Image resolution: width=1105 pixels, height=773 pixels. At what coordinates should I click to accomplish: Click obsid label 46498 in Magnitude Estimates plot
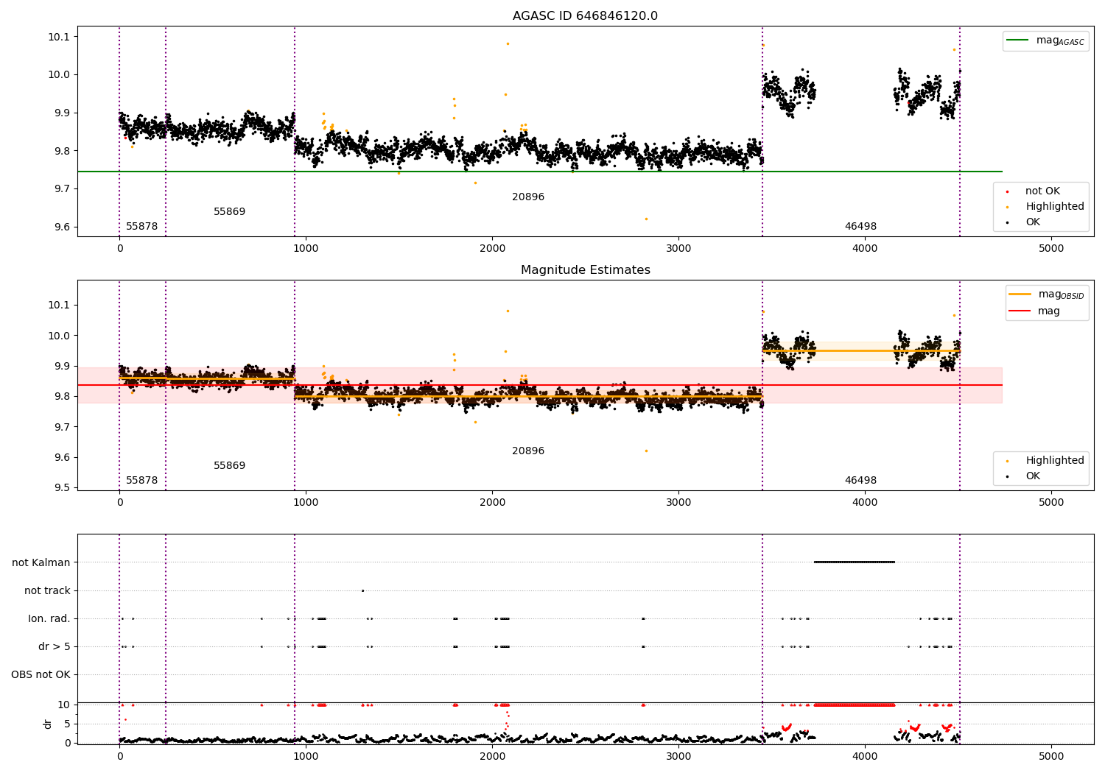pyautogui.click(x=860, y=481)
